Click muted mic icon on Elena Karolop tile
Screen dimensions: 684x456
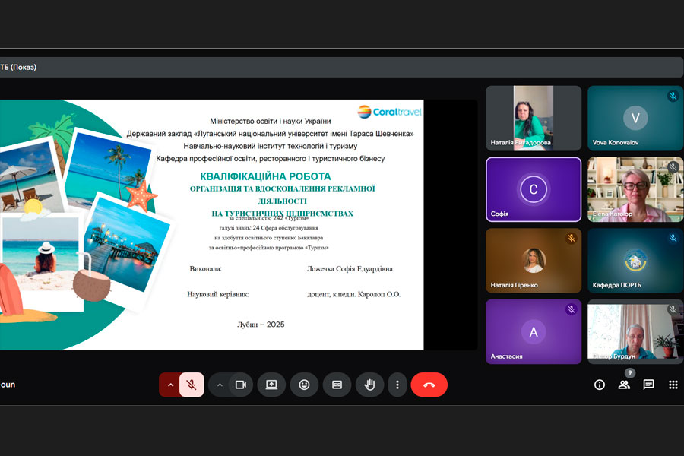[x=673, y=166]
